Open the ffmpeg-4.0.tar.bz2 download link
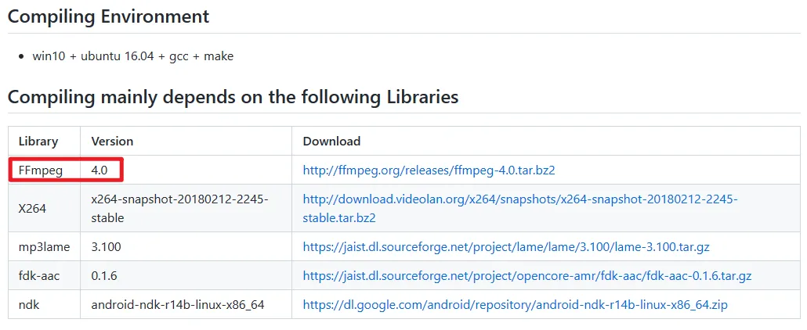Screen dimensions: 807x330 coord(429,170)
